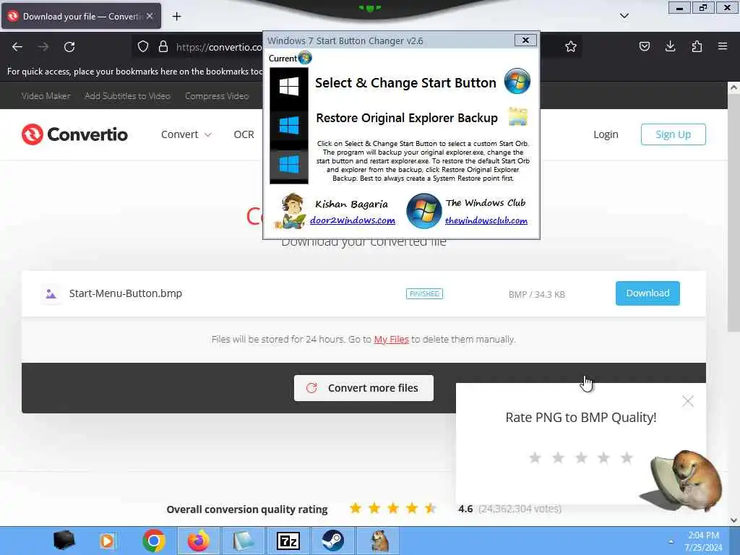Viewport: 740px width, 555px height.
Task: Open Steam from taskbar
Action: click(332, 541)
